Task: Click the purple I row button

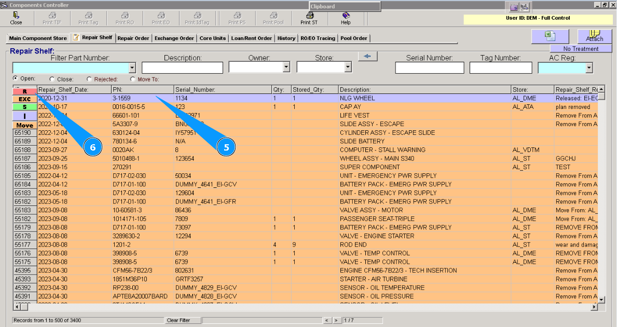Action: pos(24,116)
